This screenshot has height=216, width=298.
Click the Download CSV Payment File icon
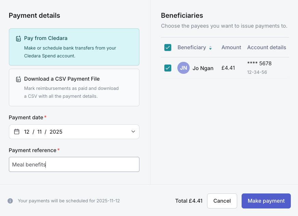tap(18, 79)
